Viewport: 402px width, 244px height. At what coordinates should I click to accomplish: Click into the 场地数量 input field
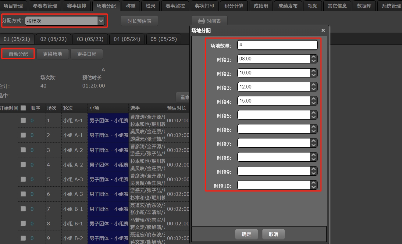coord(277,45)
